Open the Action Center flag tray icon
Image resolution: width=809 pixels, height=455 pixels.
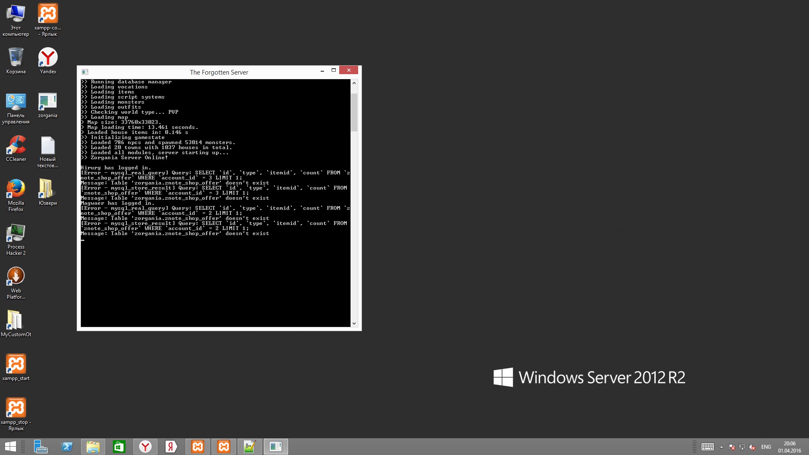pyautogui.click(x=732, y=447)
